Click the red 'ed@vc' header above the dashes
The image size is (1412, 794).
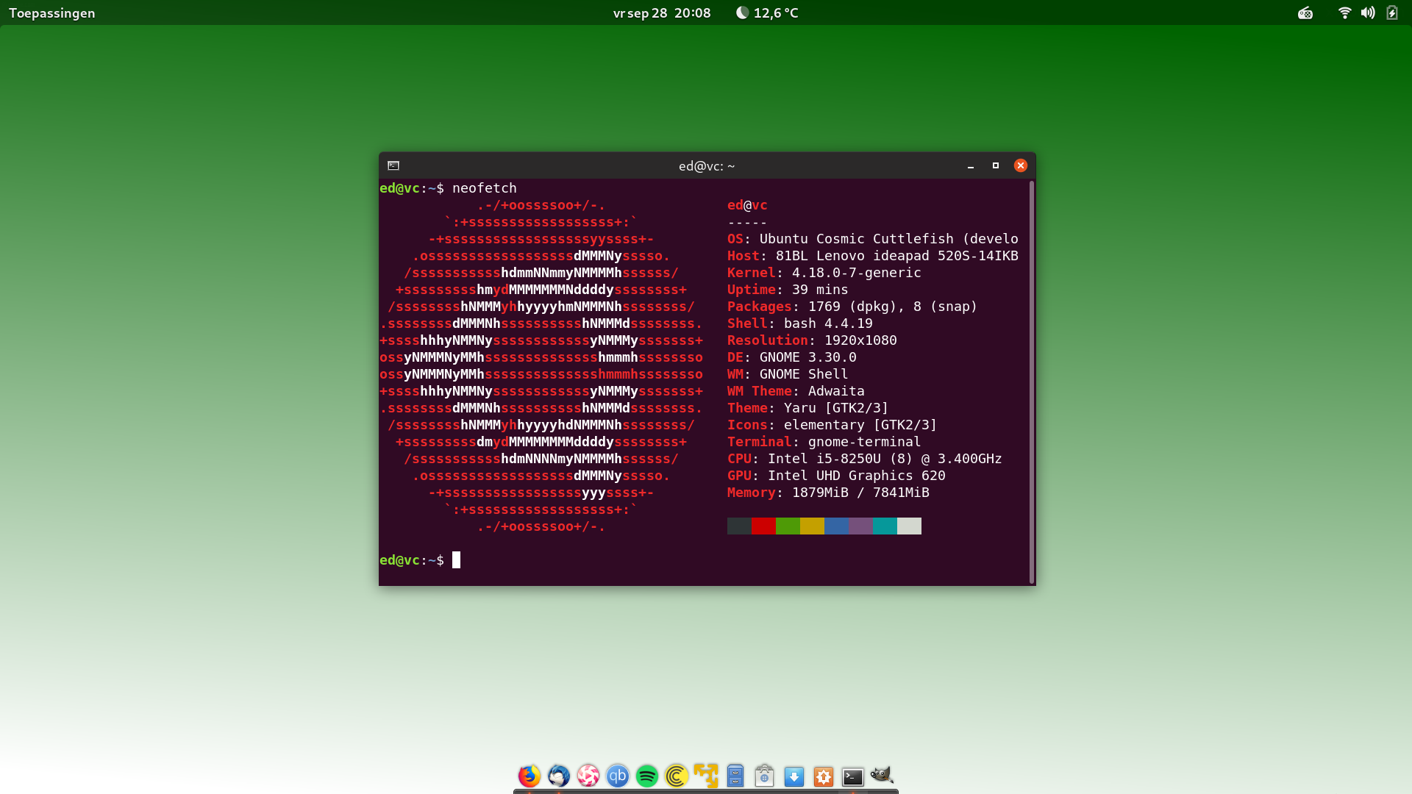click(x=747, y=205)
